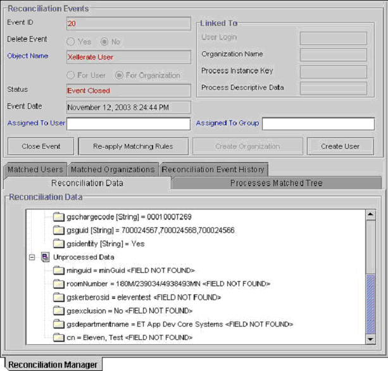
Task: Click the Event ID field showing 20
Action: 128,23
